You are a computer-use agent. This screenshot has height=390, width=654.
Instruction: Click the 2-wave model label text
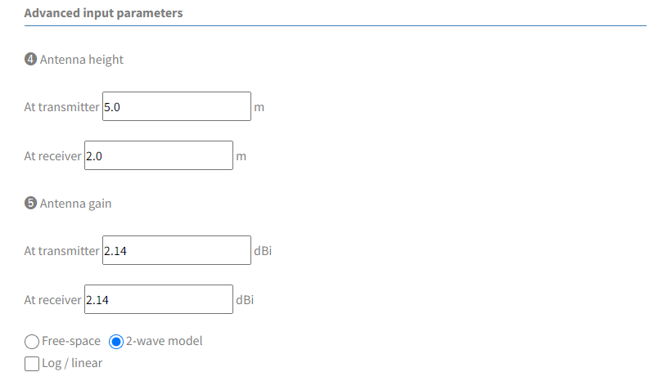click(164, 341)
